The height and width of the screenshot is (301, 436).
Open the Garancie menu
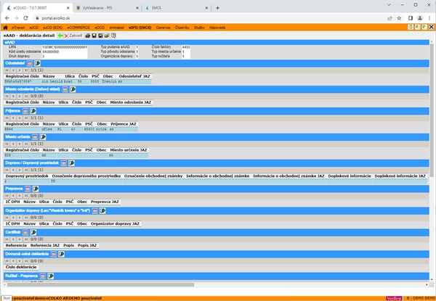point(163,28)
